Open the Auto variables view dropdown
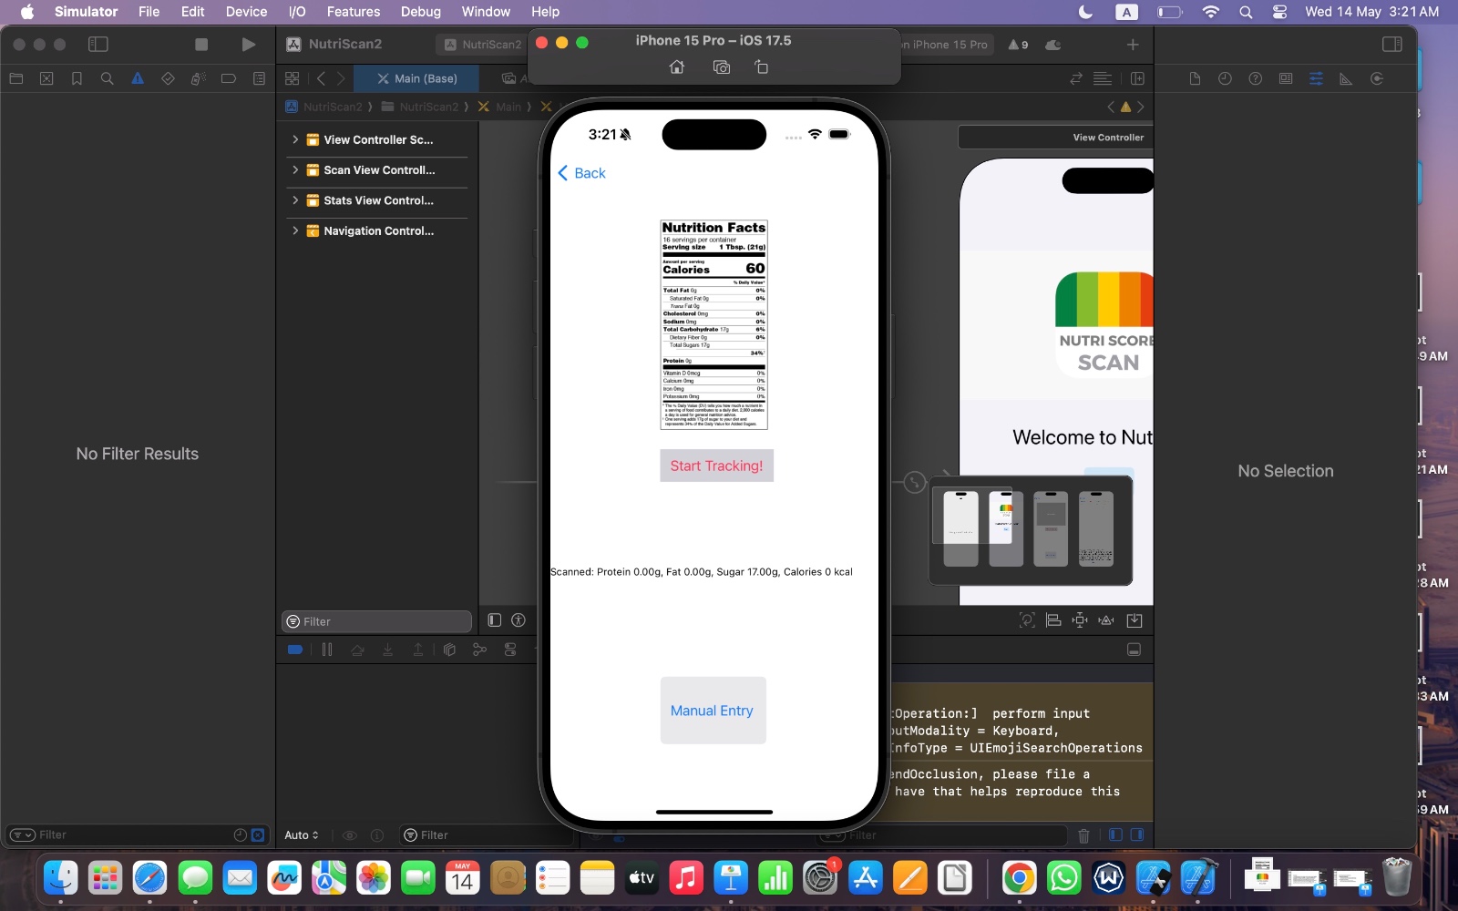1458x911 pixels. click(301, 835)
